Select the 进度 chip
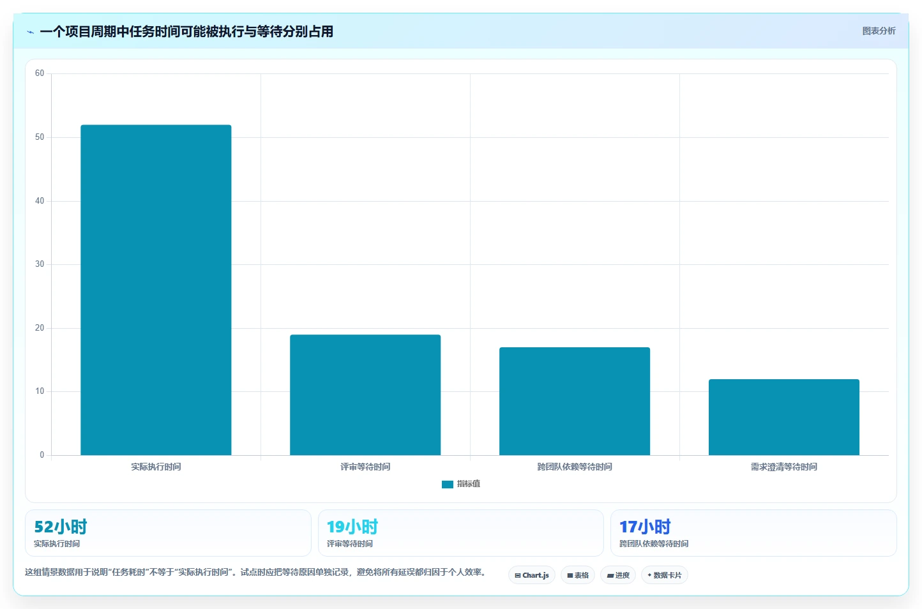 pyautogui.click(x=618, y=575)
